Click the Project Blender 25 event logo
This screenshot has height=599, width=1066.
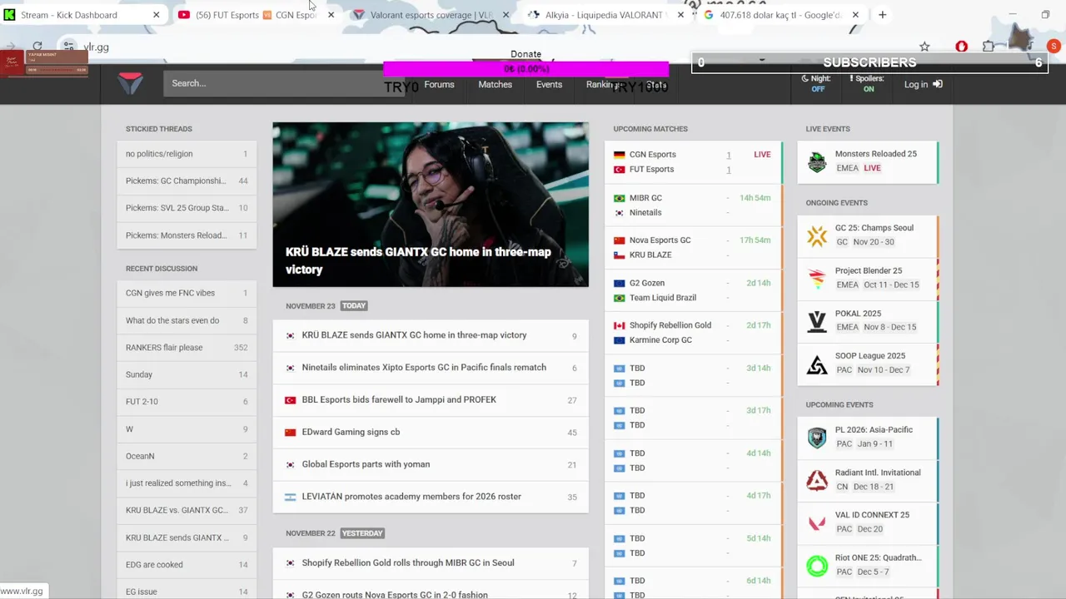click(817, 278)
